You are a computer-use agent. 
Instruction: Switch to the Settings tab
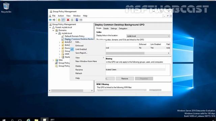click(114, 29)
